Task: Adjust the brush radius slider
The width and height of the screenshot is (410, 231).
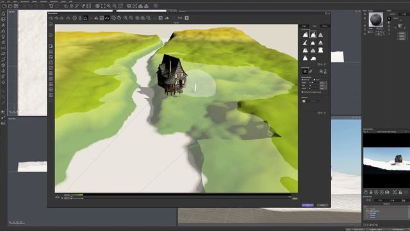Action: [314, 83]
